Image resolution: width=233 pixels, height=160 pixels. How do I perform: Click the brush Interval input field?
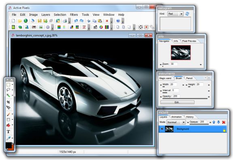point(175,90)
